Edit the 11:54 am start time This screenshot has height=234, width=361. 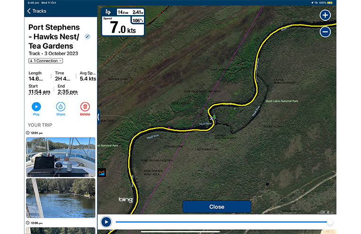39,92
